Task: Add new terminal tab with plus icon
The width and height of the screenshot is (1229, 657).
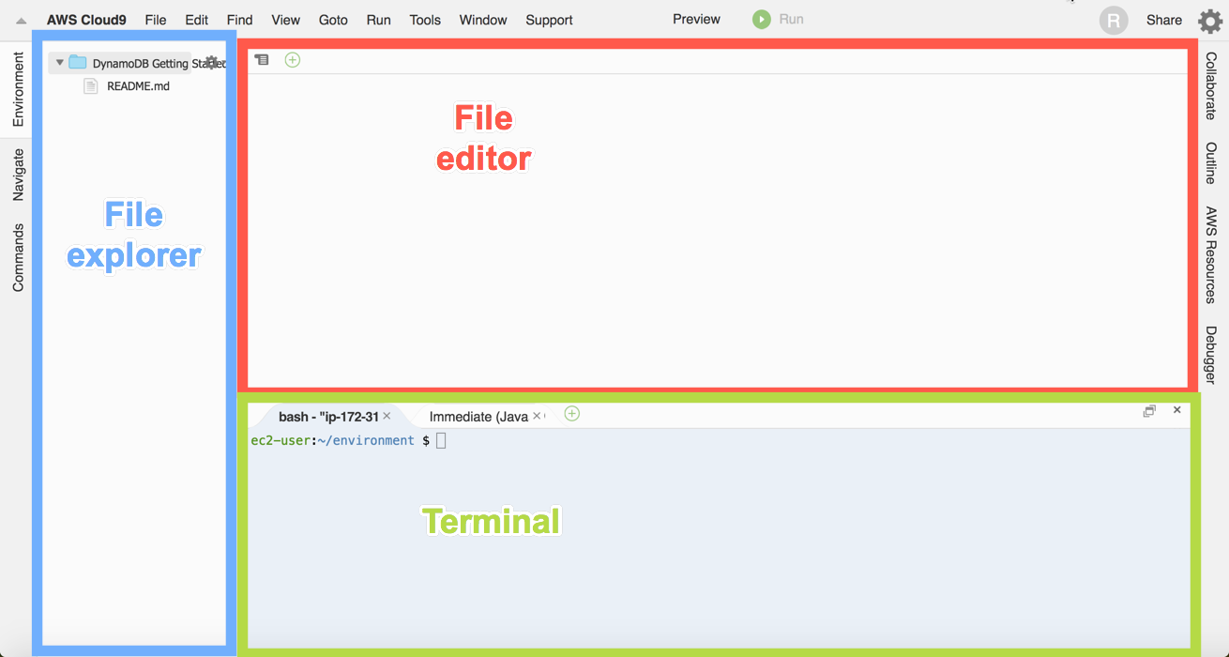Action: (x=572, y=414)
